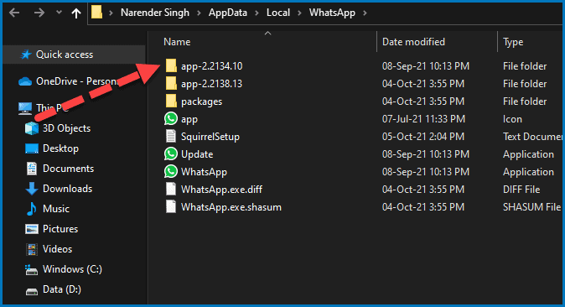
Task: Select WhatsApp breadcrumb segment
Action: (x=332, y=13)
